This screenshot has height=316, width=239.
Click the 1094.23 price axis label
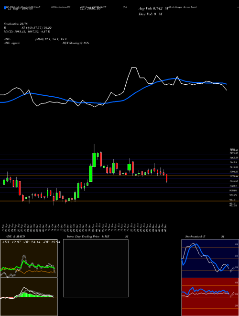234,172
